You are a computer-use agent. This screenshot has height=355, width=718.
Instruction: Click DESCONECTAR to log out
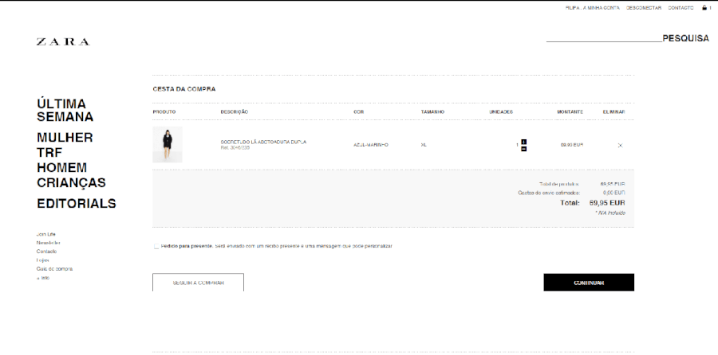point(644,8)
